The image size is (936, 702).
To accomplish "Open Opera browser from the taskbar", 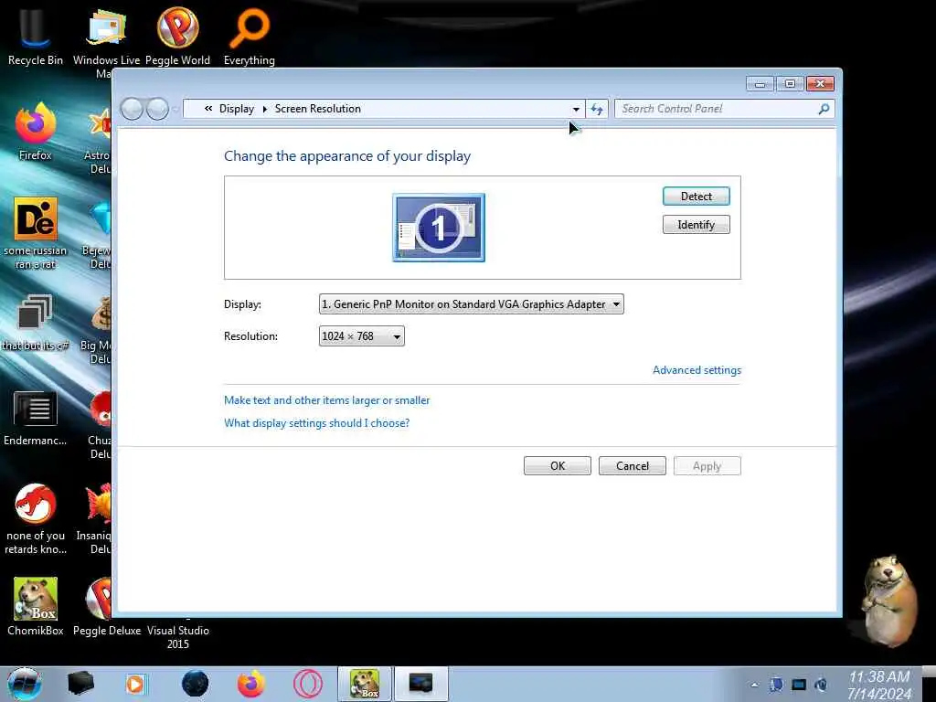I will 308,684.
